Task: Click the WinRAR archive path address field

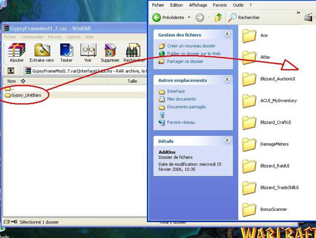Action: click(85, 70)
